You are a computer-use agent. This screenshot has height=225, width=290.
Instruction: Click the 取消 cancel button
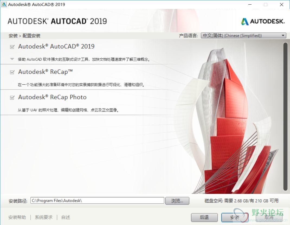pos(269,217)
